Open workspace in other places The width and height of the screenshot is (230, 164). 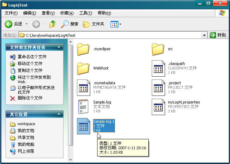pos(26,124)
